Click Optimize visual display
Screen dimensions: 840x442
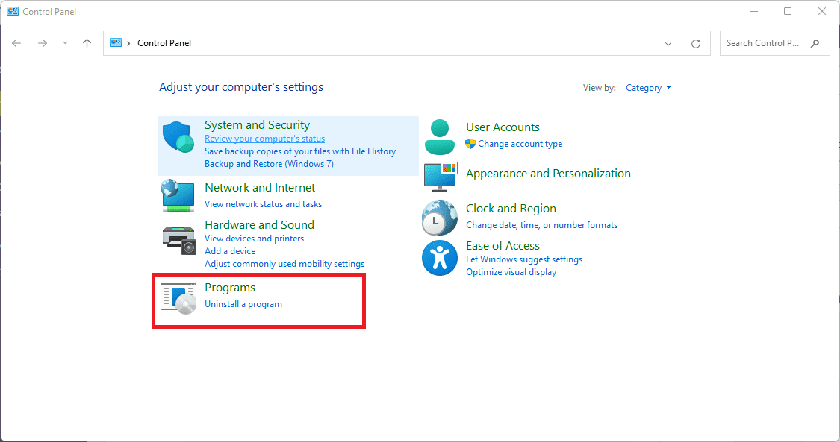(x=511, y=272)
